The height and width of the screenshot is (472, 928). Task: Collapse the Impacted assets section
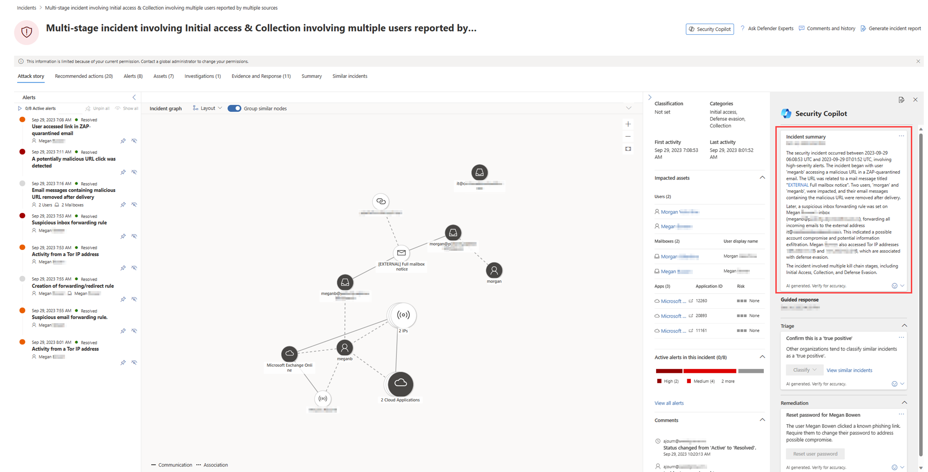pyautogui.click(x=762, y=178)
